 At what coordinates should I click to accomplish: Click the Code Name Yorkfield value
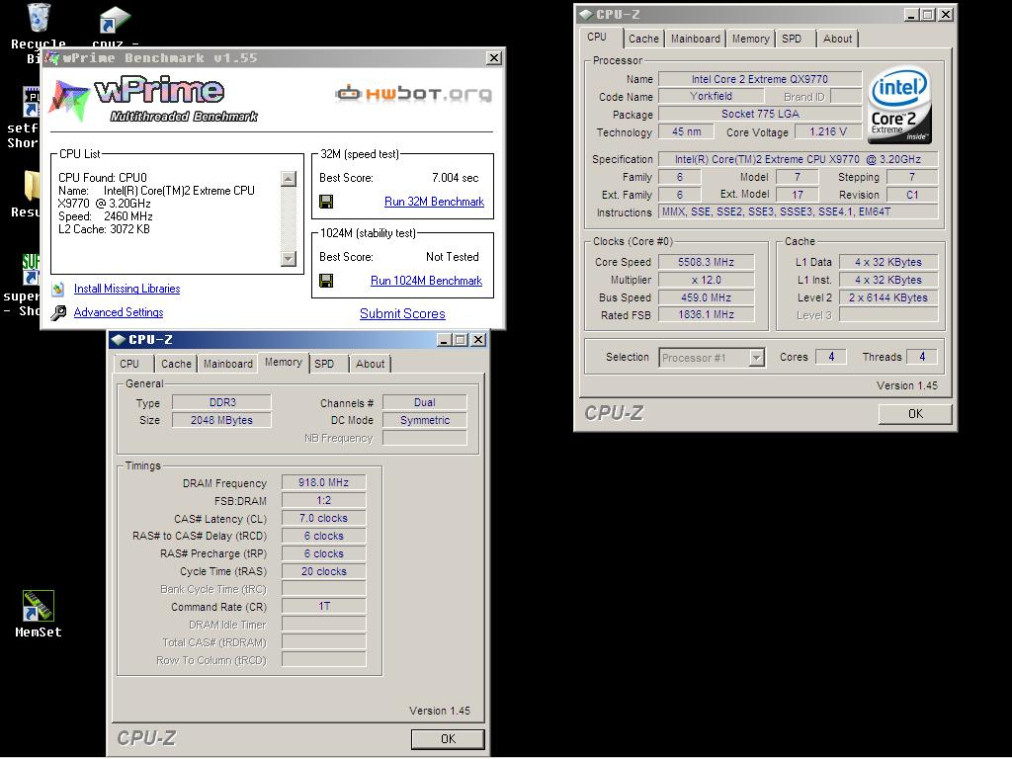[711, 96]
